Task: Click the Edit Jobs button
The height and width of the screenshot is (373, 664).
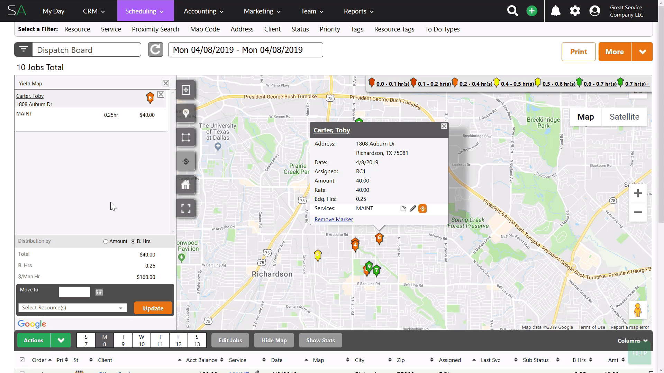Action: [230, 341]
